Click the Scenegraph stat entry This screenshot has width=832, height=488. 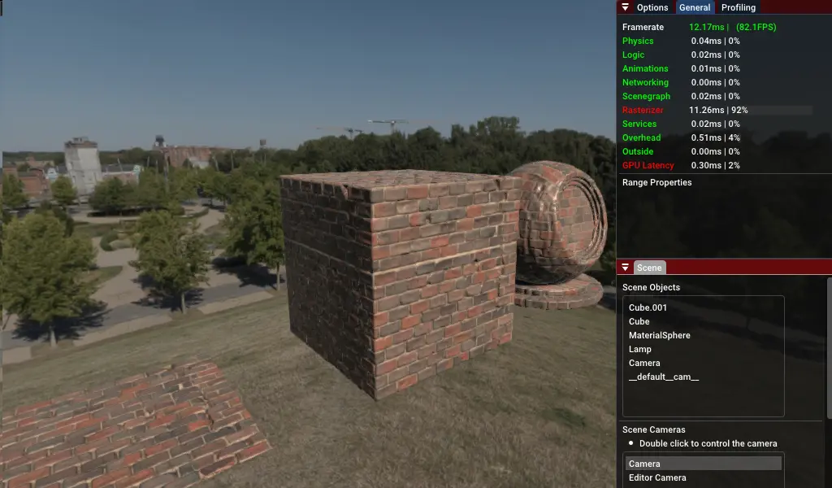point(646,96)
